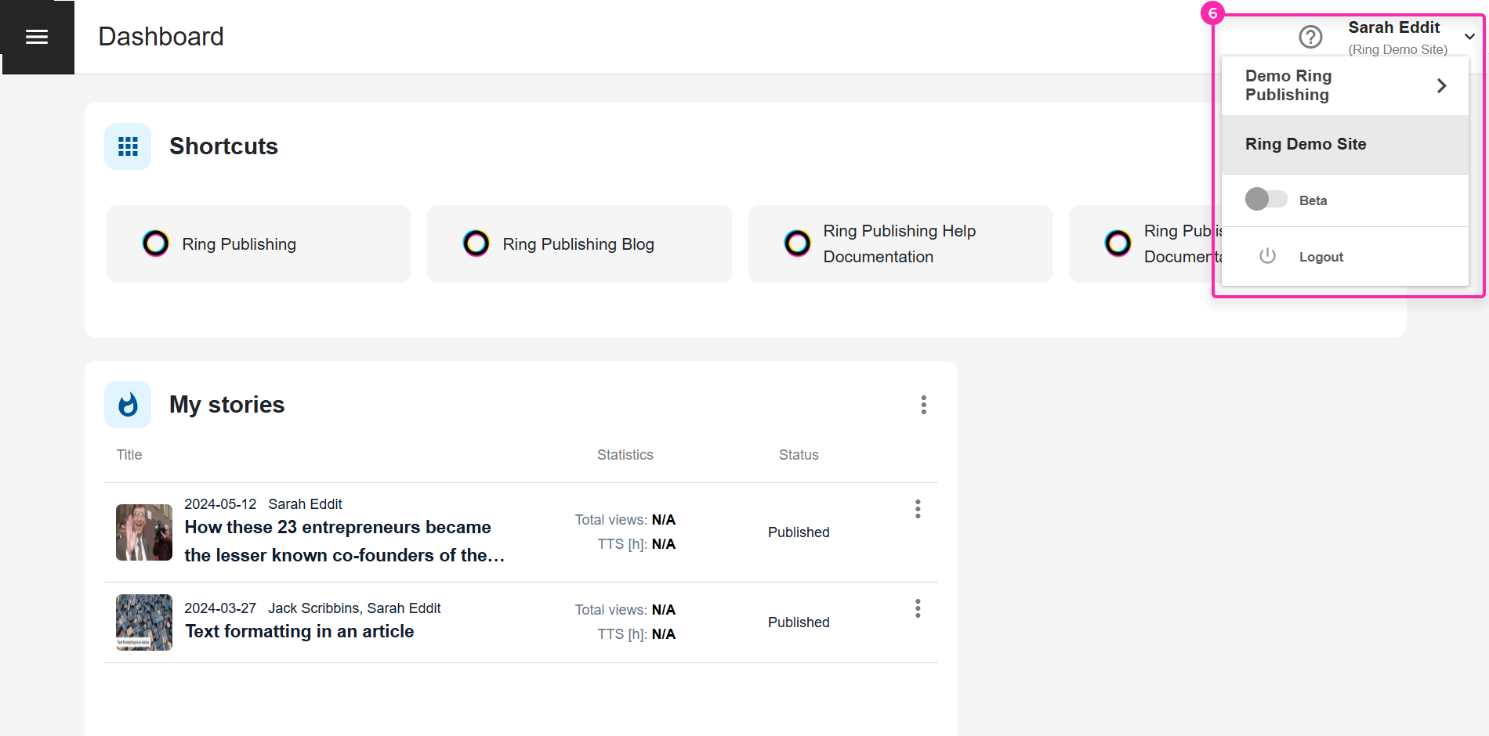
Task: Select Ring Demo Site menu item
Action: click(x=1306, y=144)
